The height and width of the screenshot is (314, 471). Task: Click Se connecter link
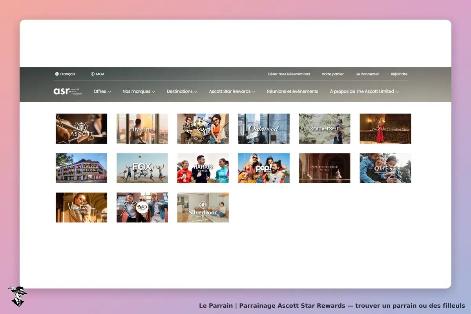(x=367, y=74)
